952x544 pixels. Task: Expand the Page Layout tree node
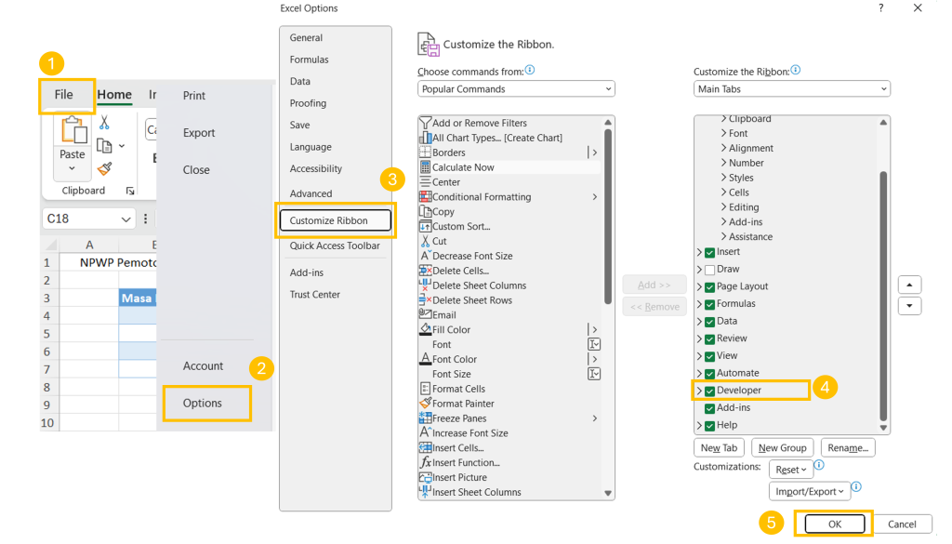pyautogui.click(x=699, y=287)
